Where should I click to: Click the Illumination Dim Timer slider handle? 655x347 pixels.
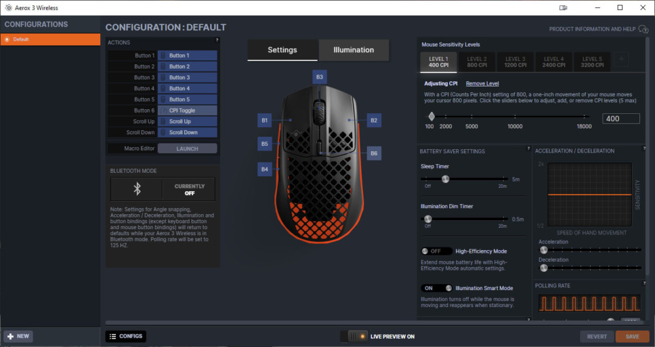point(428,219)
